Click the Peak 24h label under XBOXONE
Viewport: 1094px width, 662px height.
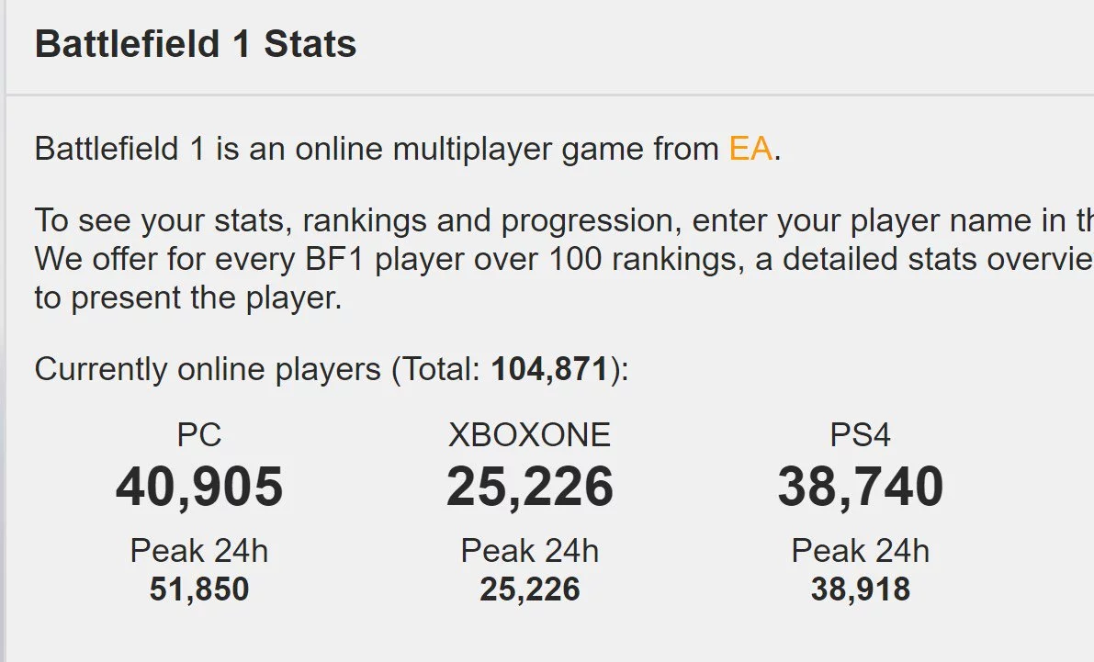coord(529,551)
